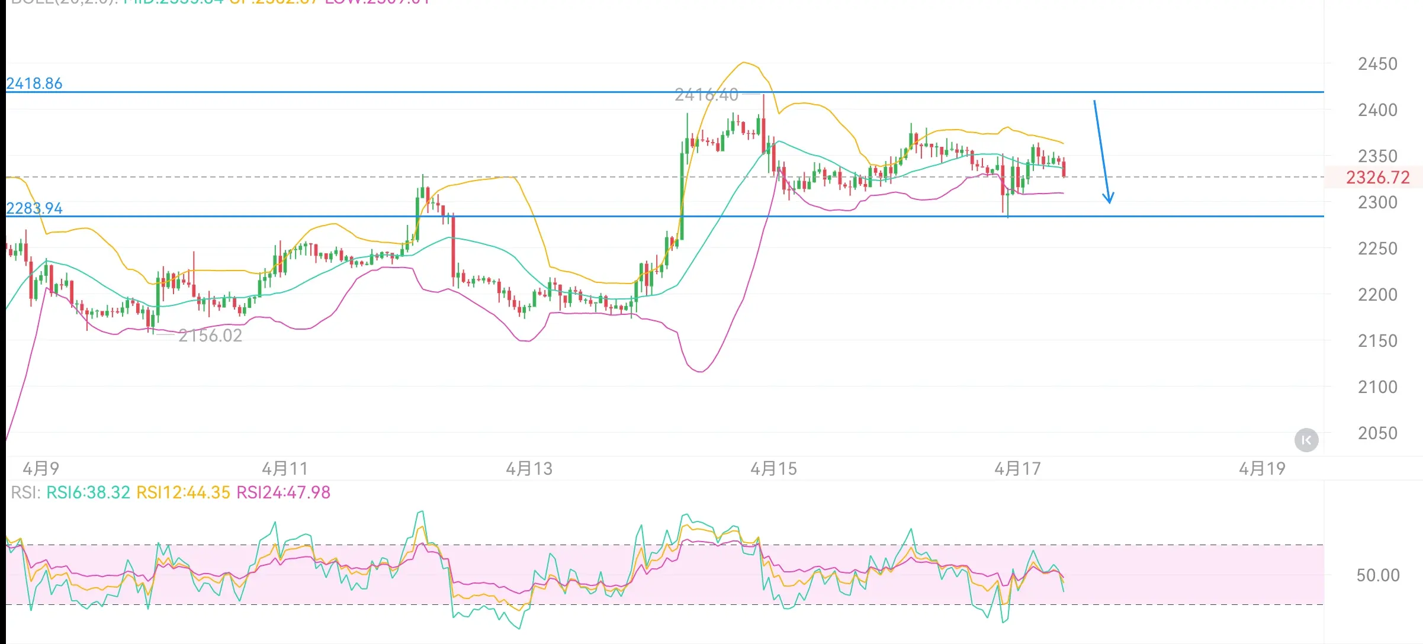Click the 4月19 date label on axis
Screen dimensions: 1423x644
tap(1262, 469)
